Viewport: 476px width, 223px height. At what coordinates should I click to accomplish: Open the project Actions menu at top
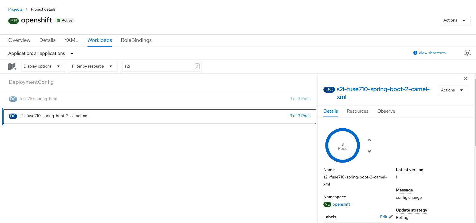[x=455, y=20]
